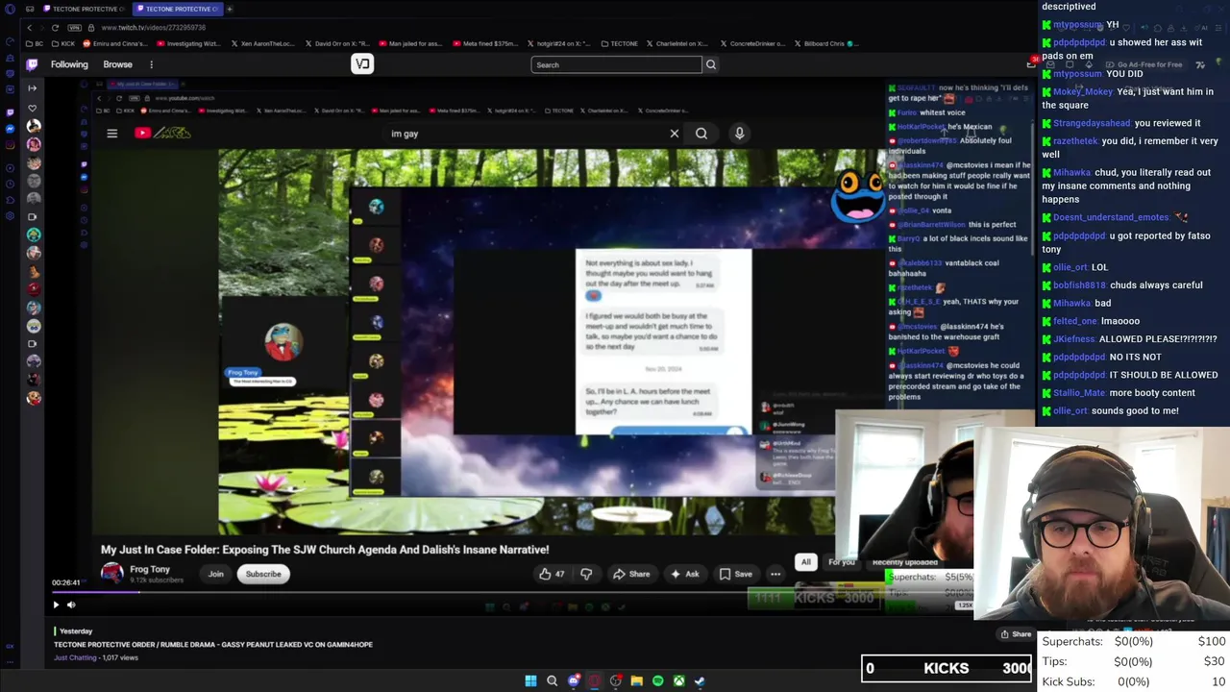Open Opera GX from taskbar
This screenshot has width=1230, height=692.
(595, 680)
